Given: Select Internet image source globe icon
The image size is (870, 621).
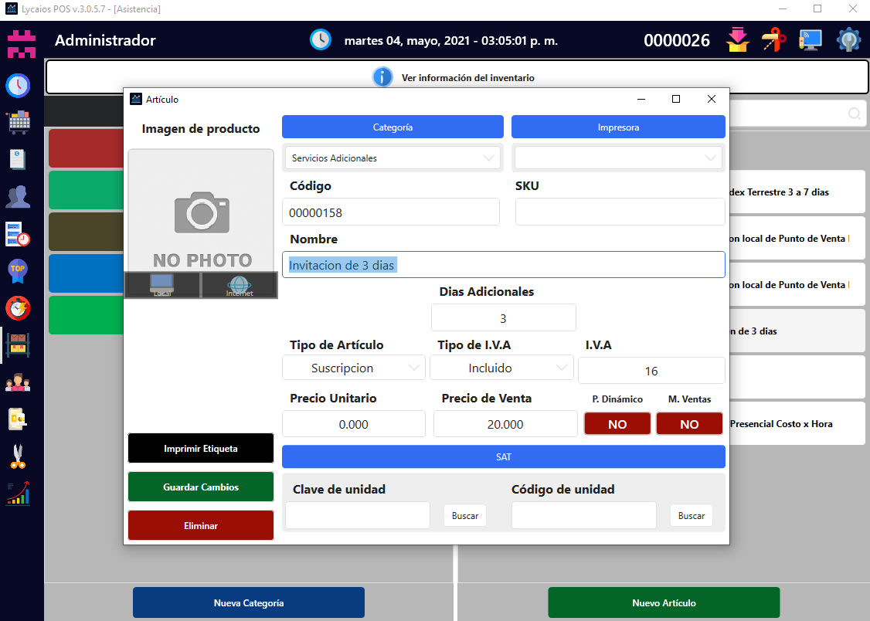Looking at the screenshot, I should point(240,285).
